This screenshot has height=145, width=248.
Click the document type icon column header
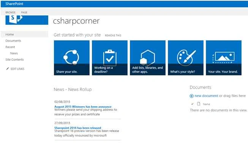click(x=199, y=104)
